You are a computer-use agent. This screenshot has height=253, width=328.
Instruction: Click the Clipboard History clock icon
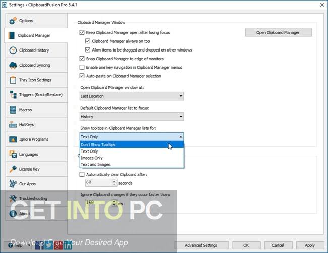(x=13, y=50)
